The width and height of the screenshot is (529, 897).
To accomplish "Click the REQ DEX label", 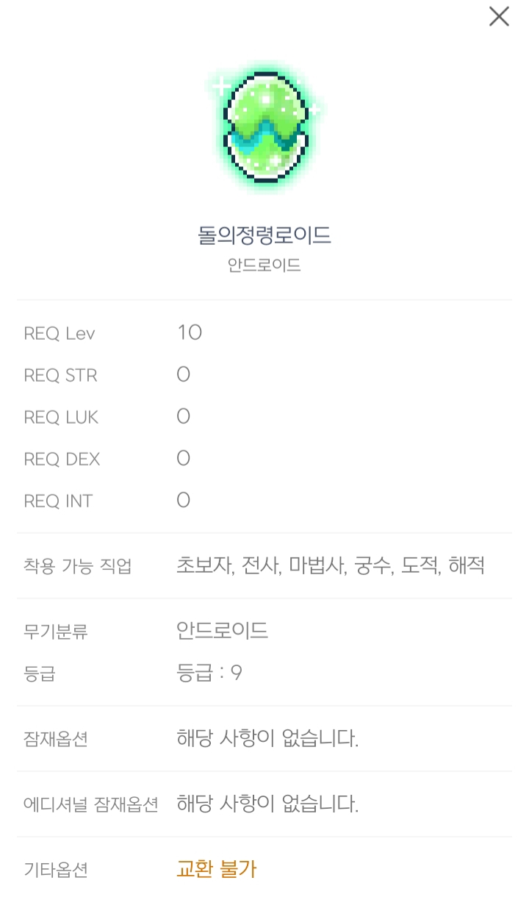I will (x=62, y=460).
